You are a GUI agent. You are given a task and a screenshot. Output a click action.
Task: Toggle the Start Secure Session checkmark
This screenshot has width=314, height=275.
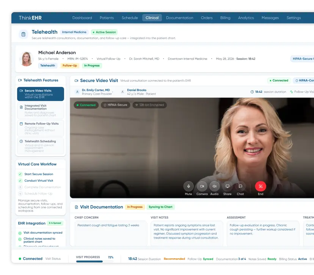click(x=20, y=174)
